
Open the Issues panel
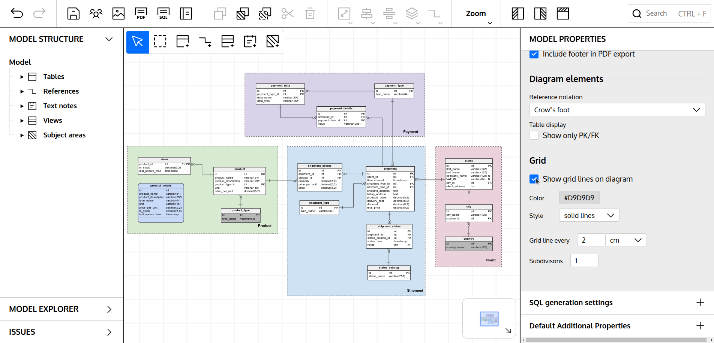[61, 332]
